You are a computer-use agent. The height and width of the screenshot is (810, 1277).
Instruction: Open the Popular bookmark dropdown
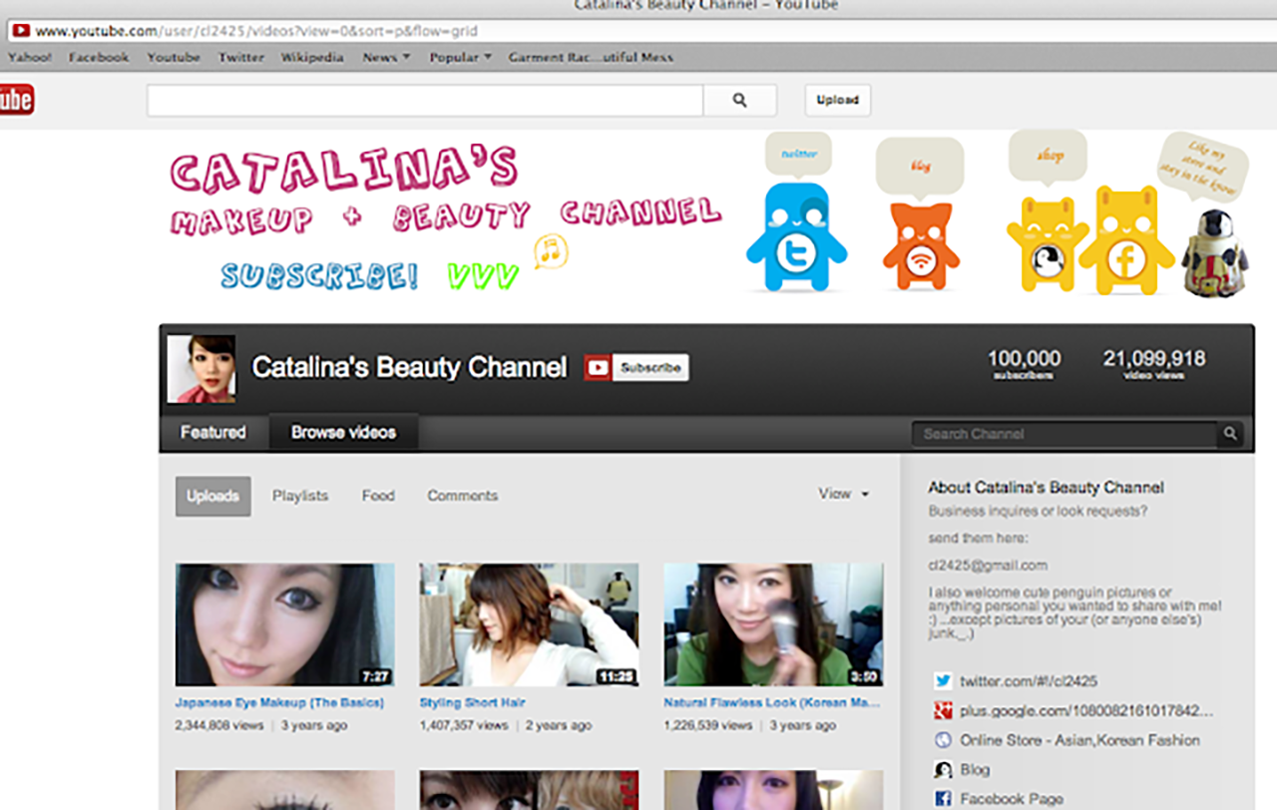point(460,57)
